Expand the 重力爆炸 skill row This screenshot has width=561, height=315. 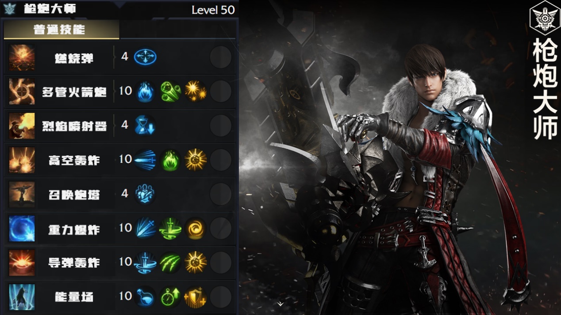click(x=119, y=229)
